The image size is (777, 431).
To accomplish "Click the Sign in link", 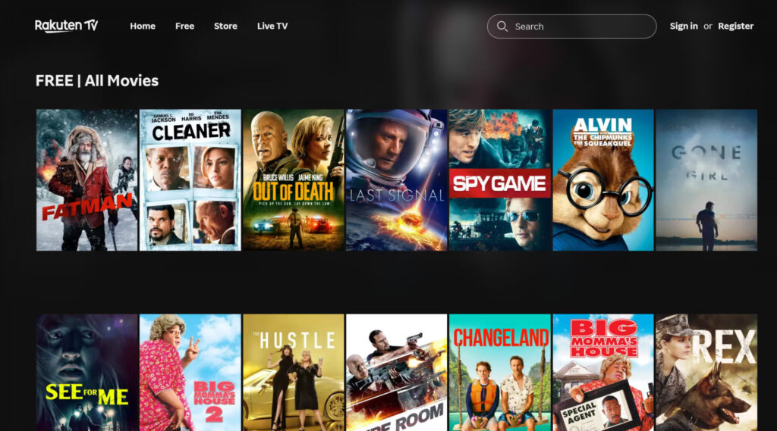I will (684, 27).
